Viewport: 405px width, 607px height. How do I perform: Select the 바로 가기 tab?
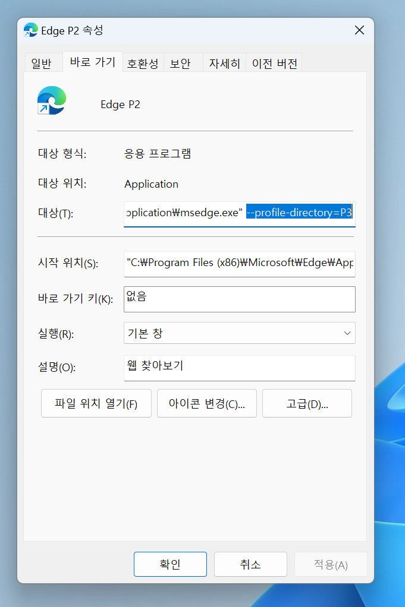point(93,62)
